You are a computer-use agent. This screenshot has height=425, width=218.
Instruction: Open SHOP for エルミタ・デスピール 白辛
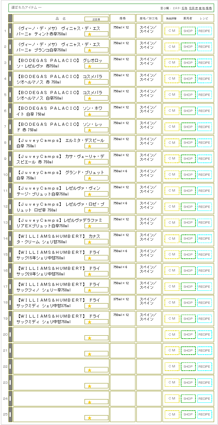[x=188, y=143]
